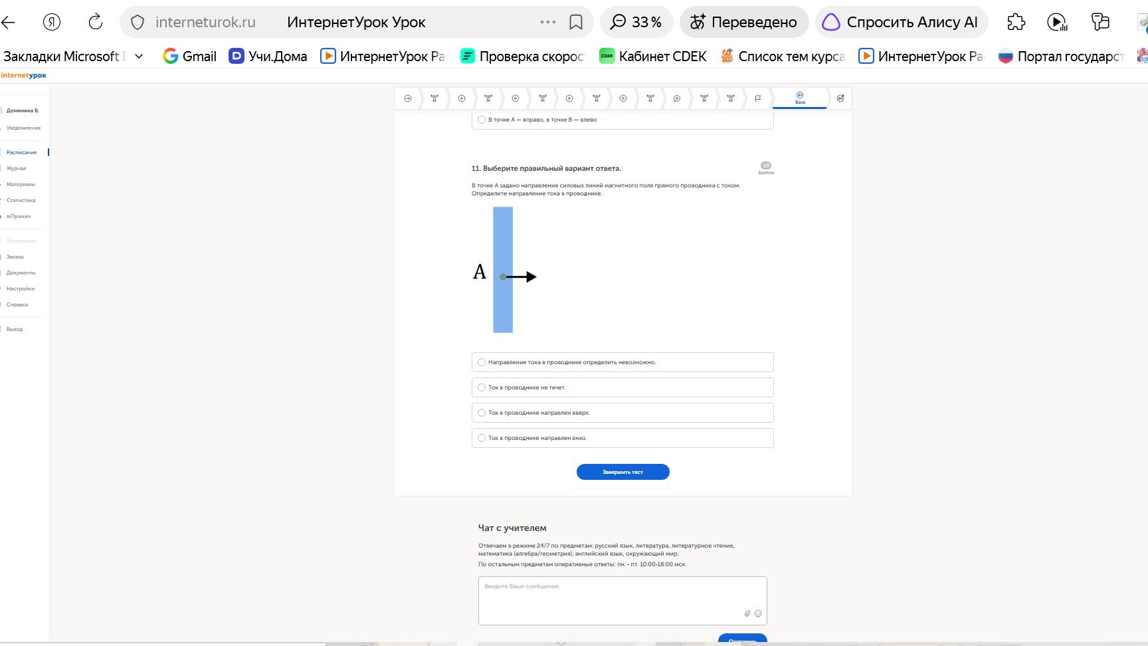Click the Завершить тест button
1148x646 pixels.
622,472
